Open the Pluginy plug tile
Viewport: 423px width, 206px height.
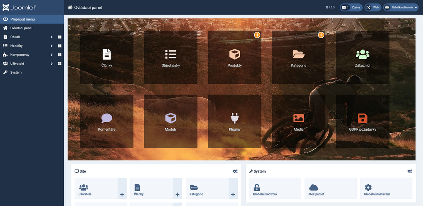pyautogui.click(x=234, y=121)
